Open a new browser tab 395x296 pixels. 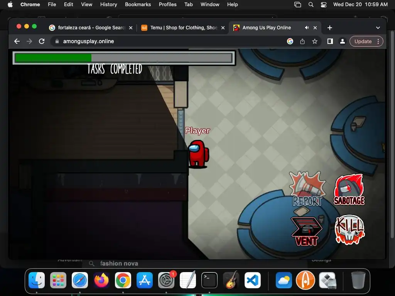pyautogui.click(x=330, y=28)
